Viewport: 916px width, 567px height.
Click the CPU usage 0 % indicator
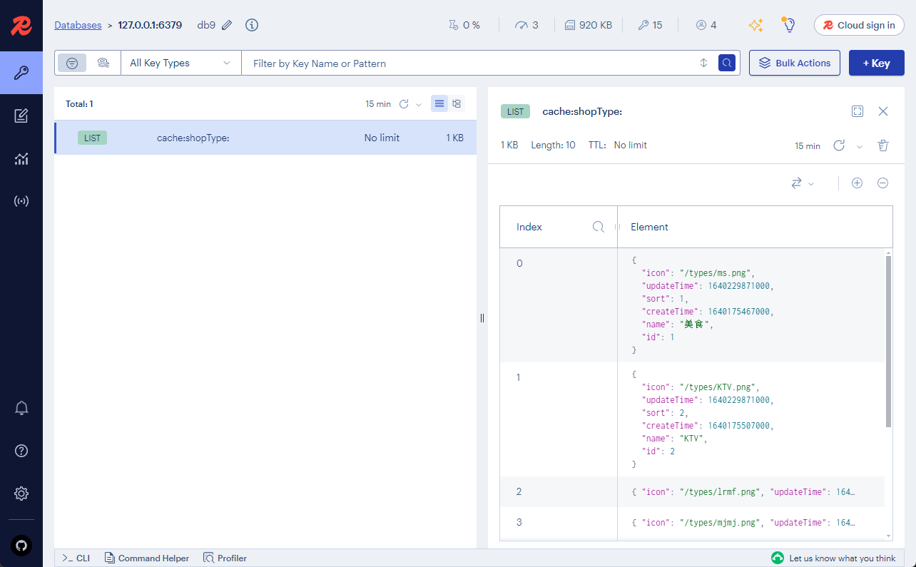pos(464,25)
